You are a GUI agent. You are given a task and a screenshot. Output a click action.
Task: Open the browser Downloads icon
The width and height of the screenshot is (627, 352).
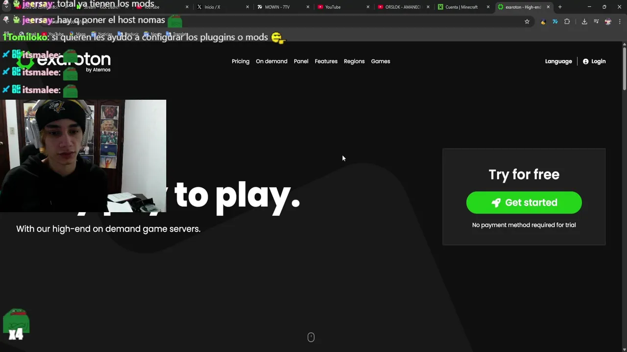(584, 22)
